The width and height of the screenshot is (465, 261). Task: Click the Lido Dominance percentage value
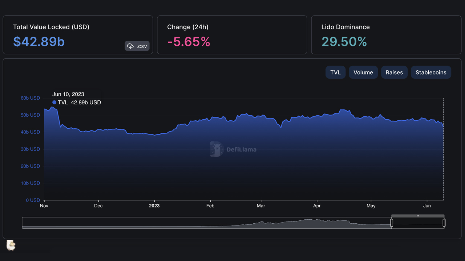[x=344, y=42]
